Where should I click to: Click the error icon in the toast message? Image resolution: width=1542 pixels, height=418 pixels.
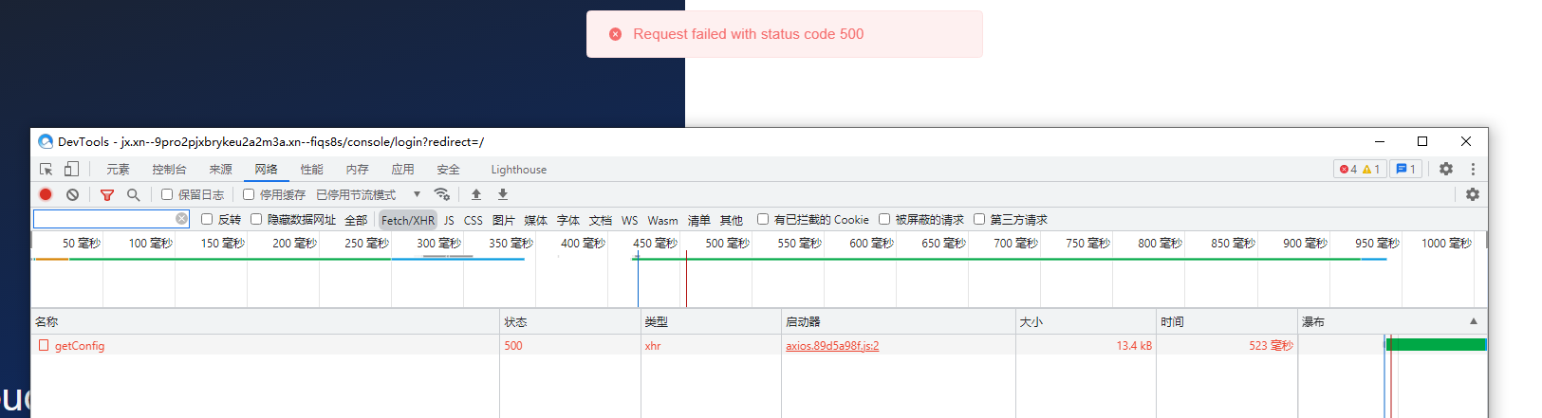[615, 34]
